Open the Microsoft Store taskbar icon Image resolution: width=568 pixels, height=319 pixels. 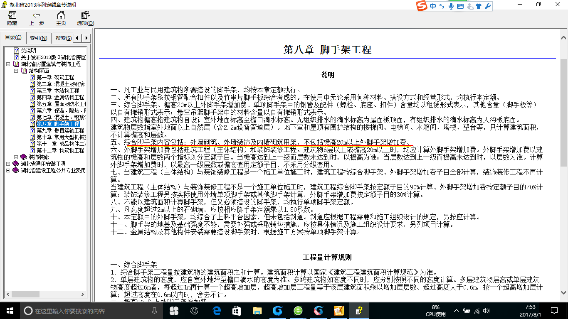[x=237, y=311]
